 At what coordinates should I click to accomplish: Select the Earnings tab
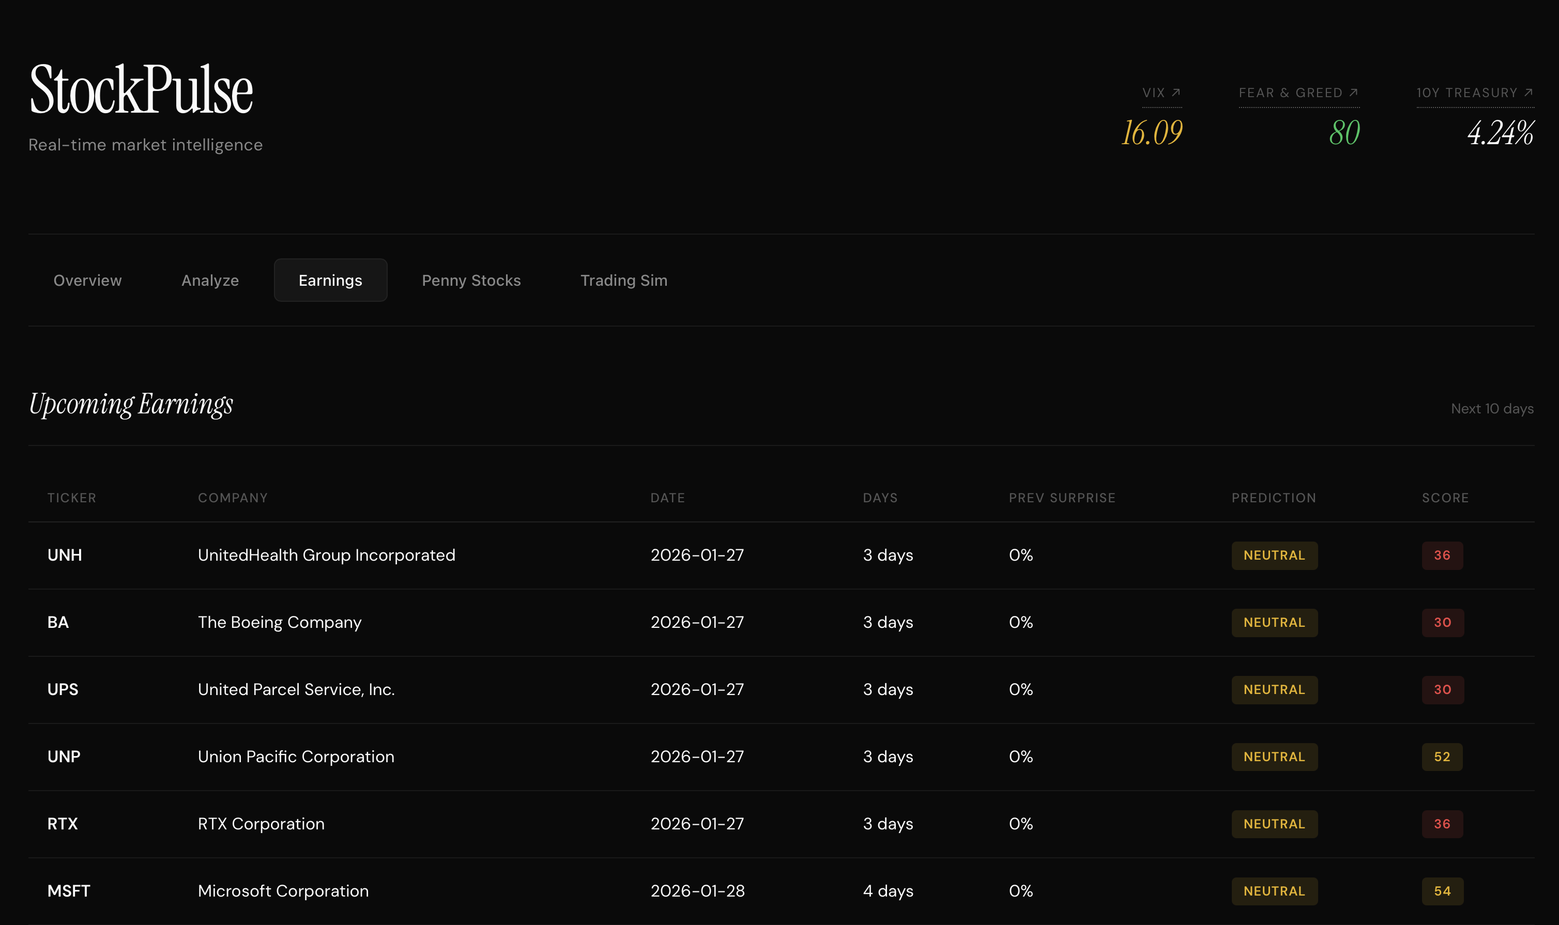point(330,281)
